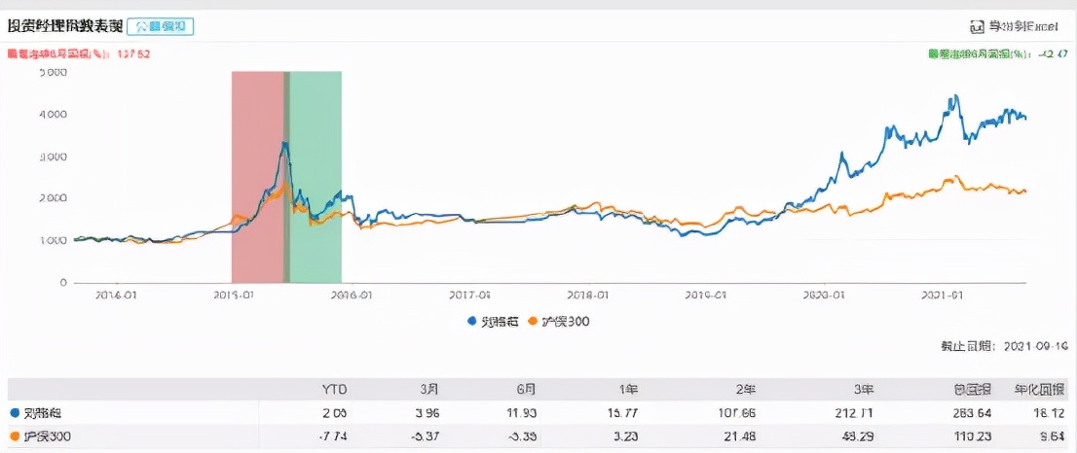The image size is (1077, 453).
Task: Click the blue legend dot under the chart
Action: [471, 321]
